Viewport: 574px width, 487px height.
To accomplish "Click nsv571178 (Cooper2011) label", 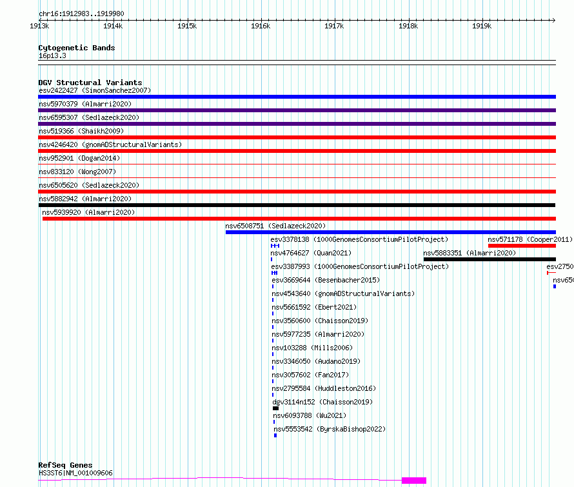I will coord(530,239).
